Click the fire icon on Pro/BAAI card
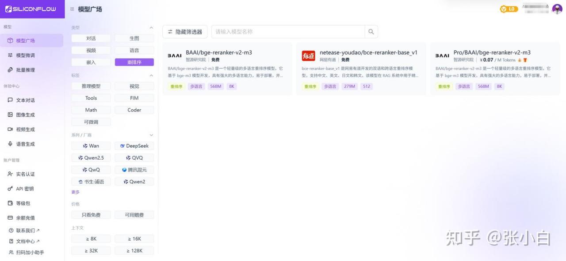 (x=519, y=60)
